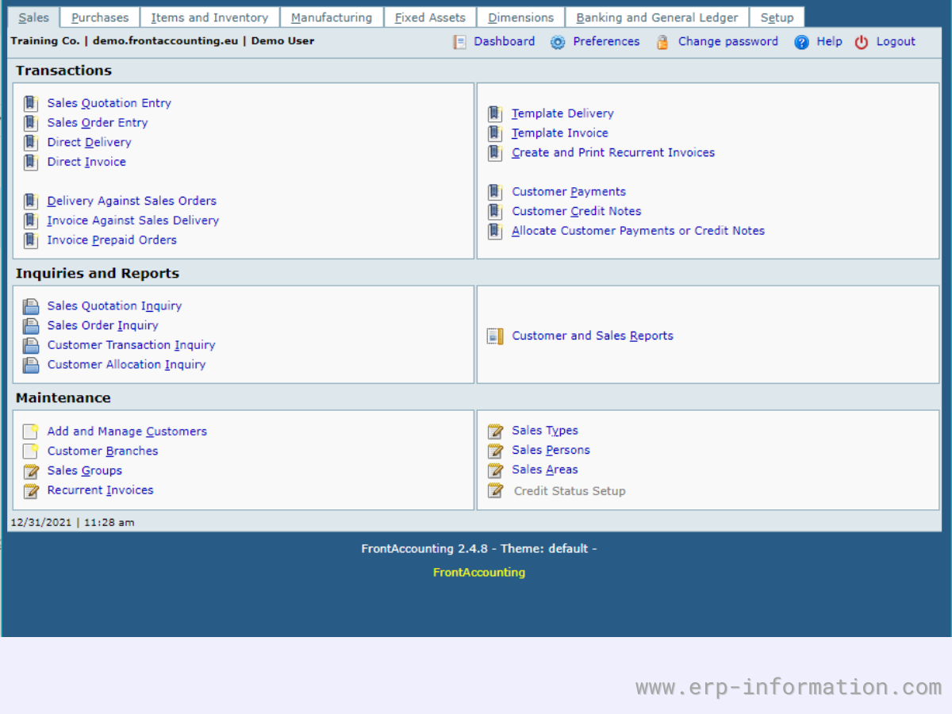This screenshot has width=952, height=714.
Task: Open the Items and Inventory tab
Action: [209, 17]
